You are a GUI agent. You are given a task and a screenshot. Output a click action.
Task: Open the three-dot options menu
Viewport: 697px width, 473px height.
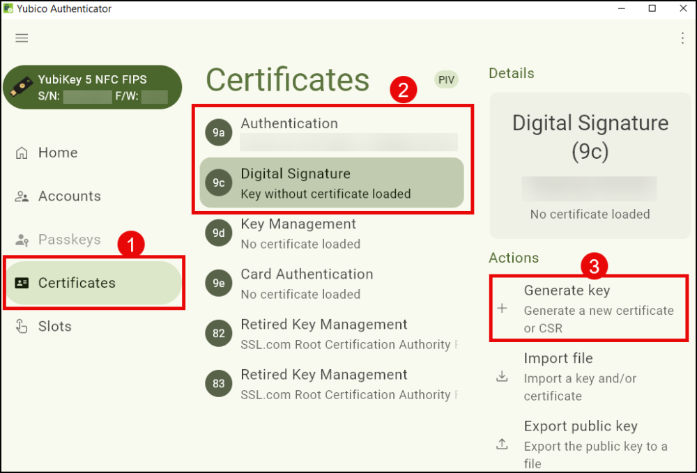click(682, 38)
